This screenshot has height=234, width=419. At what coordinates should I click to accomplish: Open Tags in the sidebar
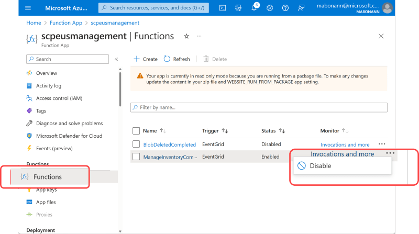coord(41,111)
